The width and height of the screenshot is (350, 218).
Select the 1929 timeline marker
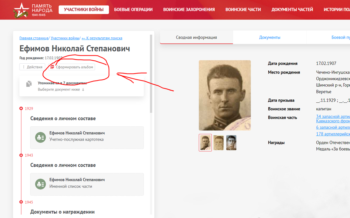pos(21,109)
